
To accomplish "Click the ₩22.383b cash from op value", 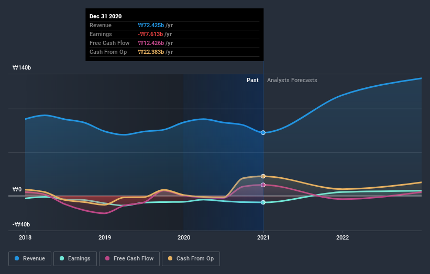I will click(x=151, y=52).
